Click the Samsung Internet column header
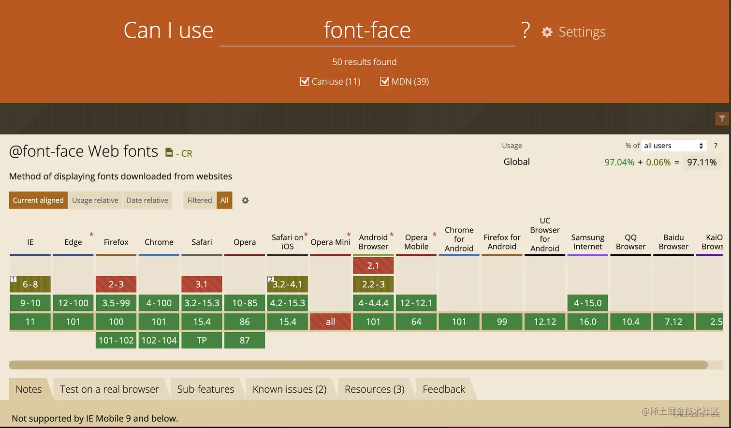Viewport: 731px width, 428px height. [x=588, y=242]
